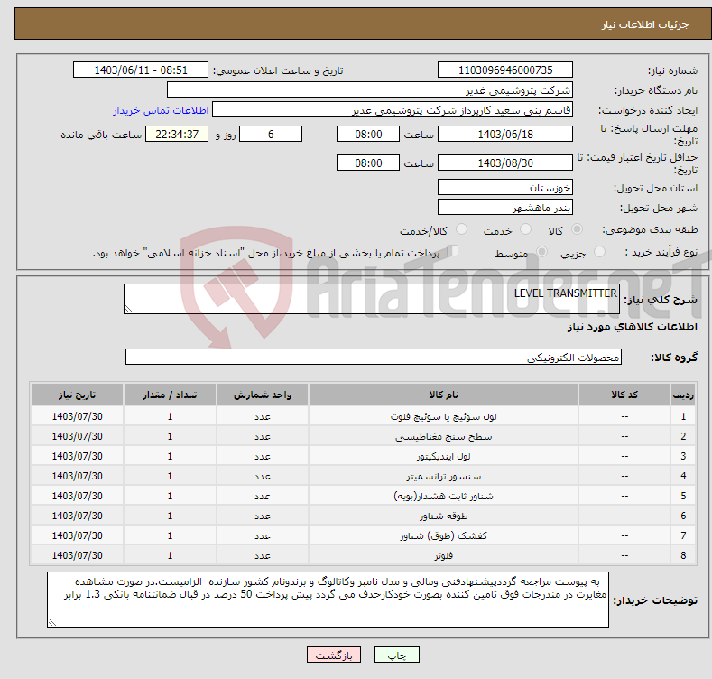Select the کالا radio button

(577, 229)
